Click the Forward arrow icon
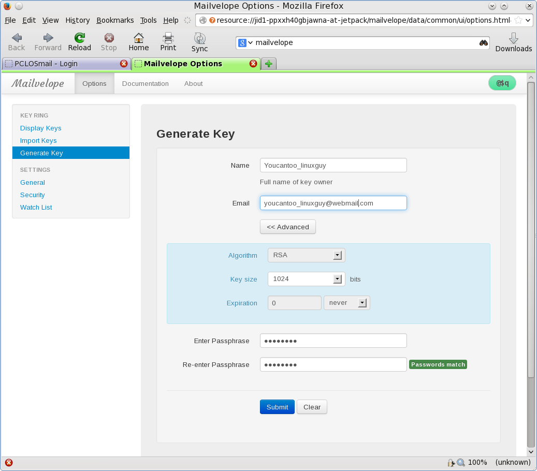This screenshot has height=471, width=537. (48, 38)
